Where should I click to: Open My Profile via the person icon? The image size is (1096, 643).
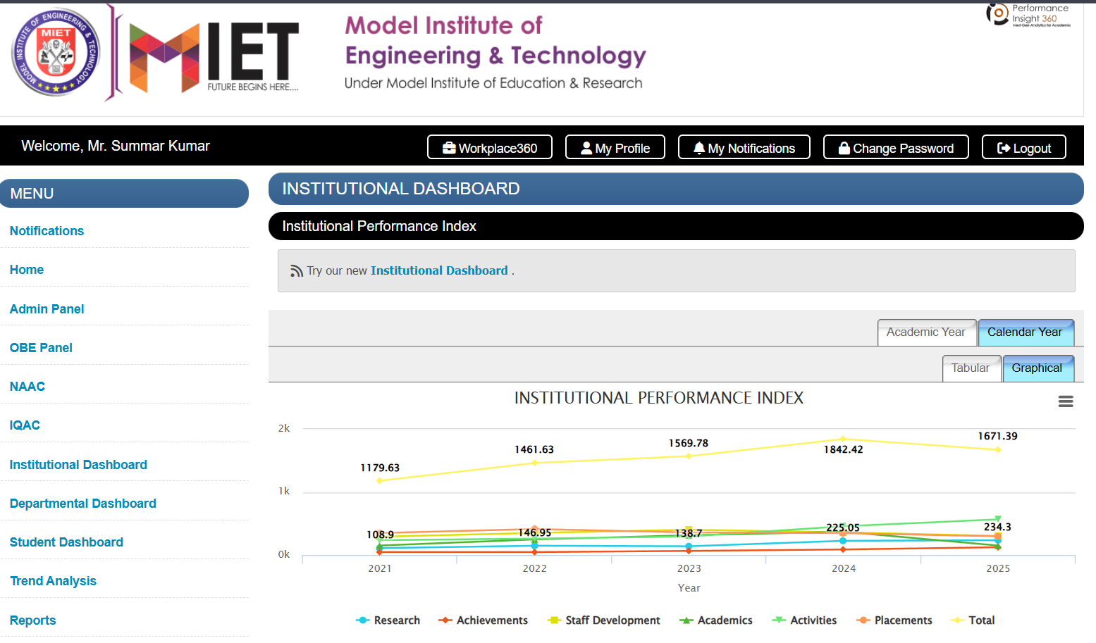[586, 147]
